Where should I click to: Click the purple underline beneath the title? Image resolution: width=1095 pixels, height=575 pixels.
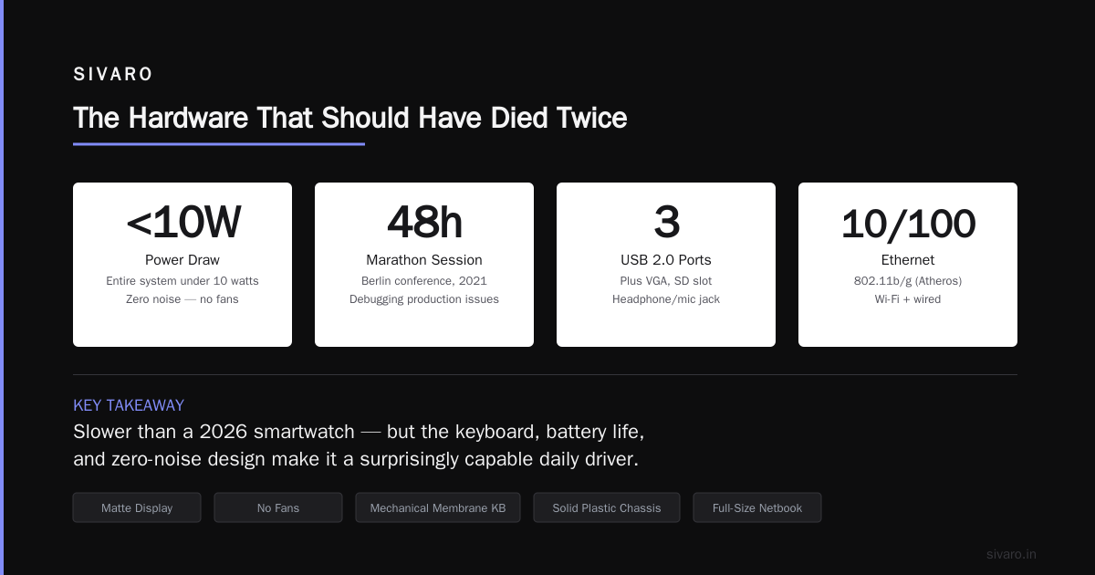click(219, 143)
